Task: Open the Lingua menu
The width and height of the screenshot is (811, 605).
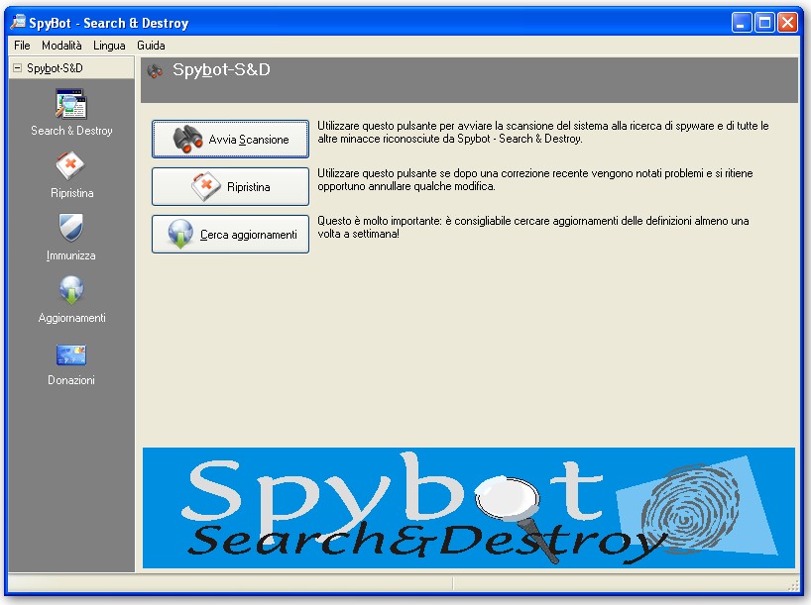Action: point(109,46)
